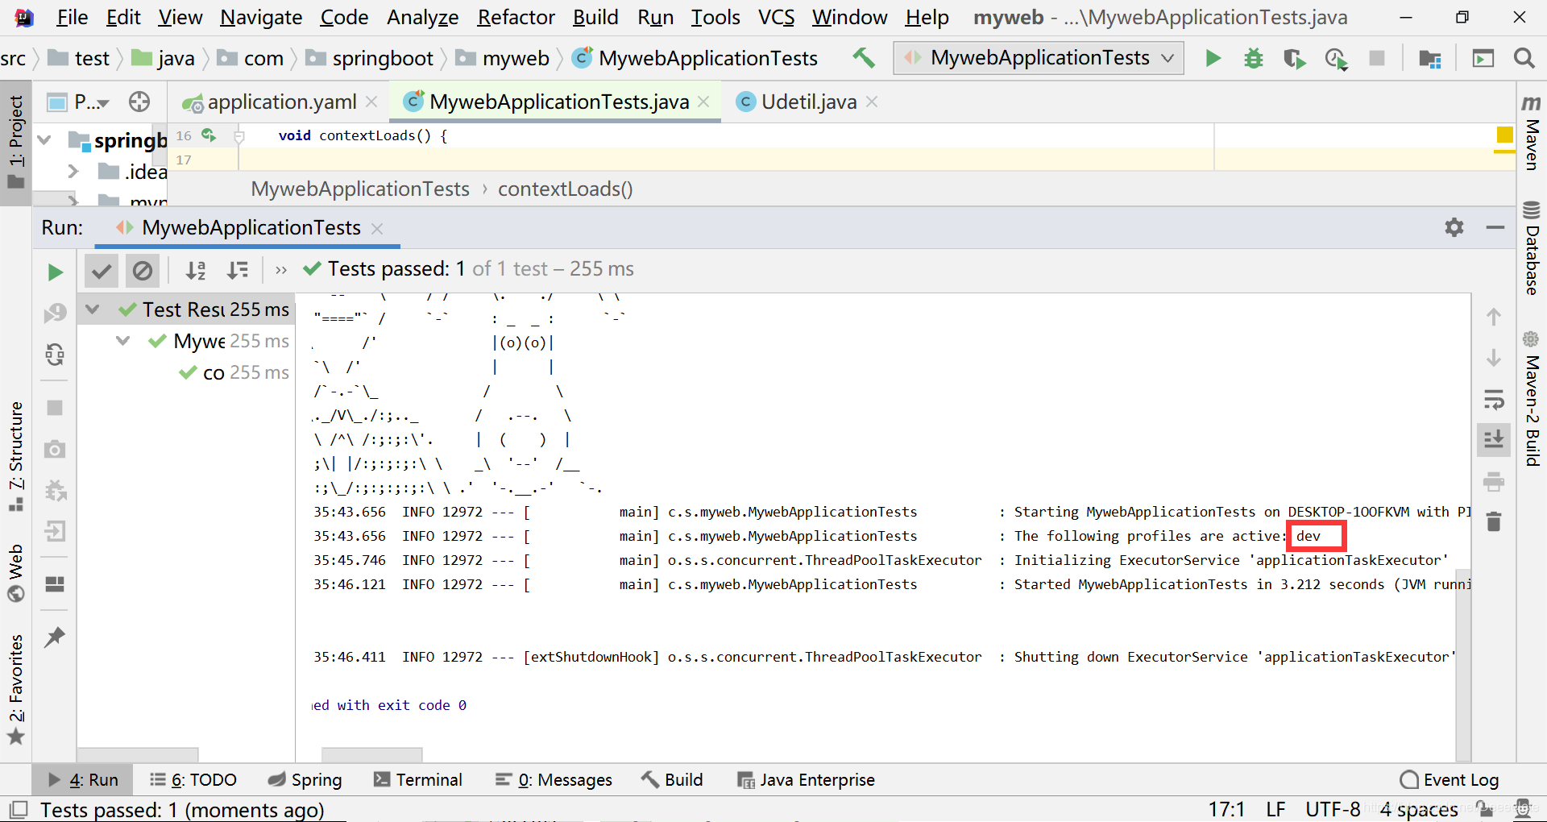Screen dimensions: 1547x822
Task: Close the MywebApplicationTests.java editor tab
Action: [703, 102]
